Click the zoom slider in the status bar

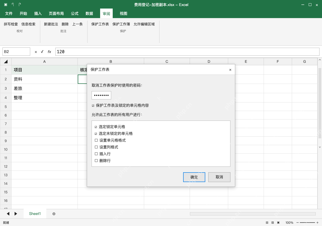click(x=307, y=223)
